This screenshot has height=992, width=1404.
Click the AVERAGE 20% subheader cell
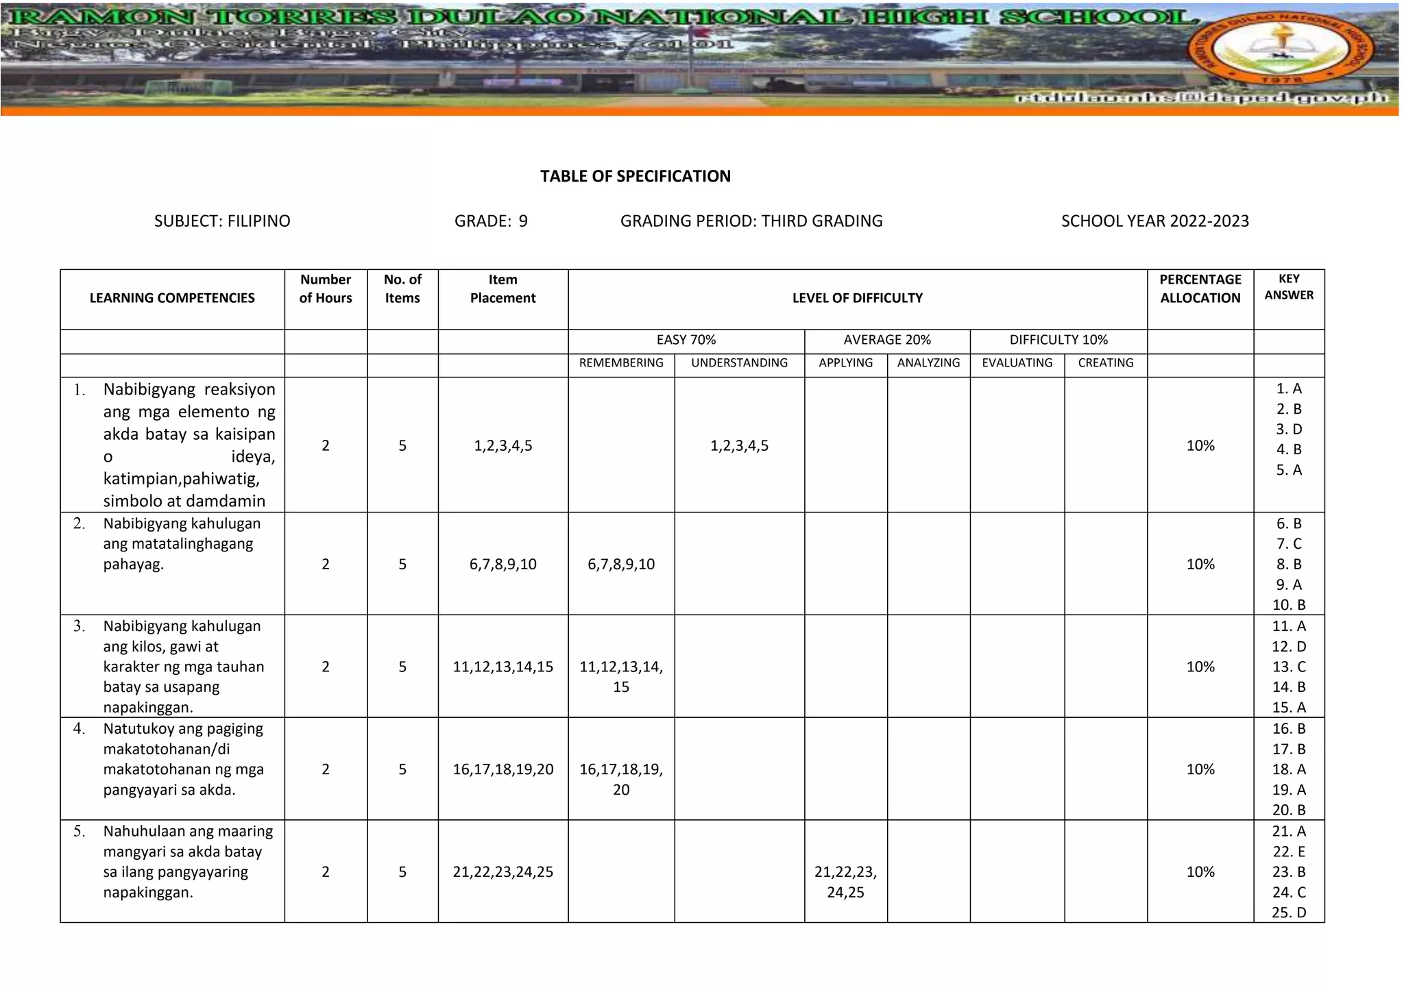click(x=886, y=340)
